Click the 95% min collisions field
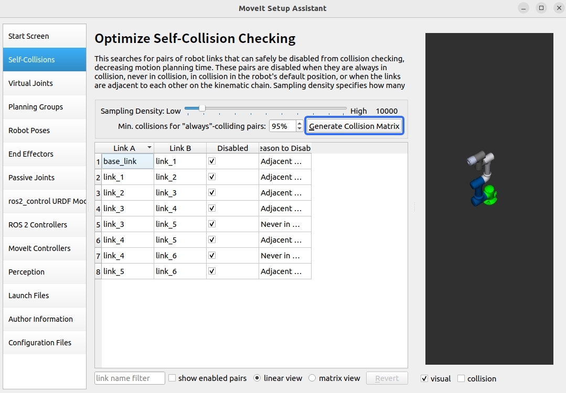 pos(283,126)
